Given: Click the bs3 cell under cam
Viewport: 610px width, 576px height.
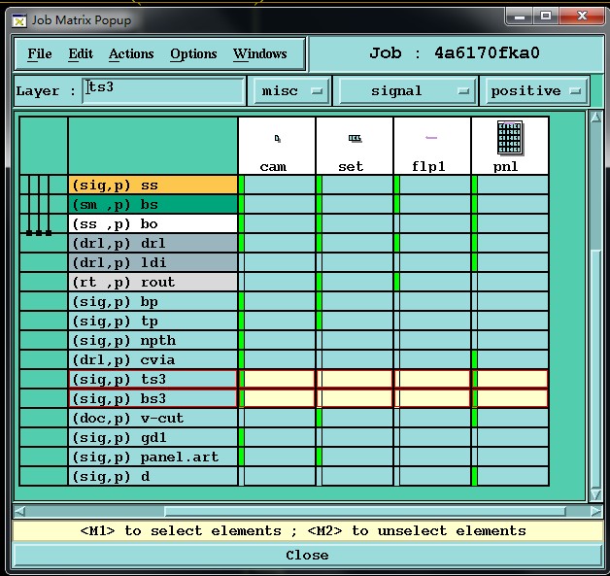Looking at the screenshot, I should pos(277,398).
